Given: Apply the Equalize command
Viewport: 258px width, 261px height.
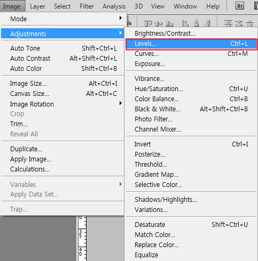Looking at the screenshot, I should pyautogui.click(x=191, y=255).
